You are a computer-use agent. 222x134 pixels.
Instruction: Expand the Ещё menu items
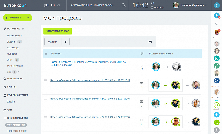pyautogui.click(x=9, y=72)
